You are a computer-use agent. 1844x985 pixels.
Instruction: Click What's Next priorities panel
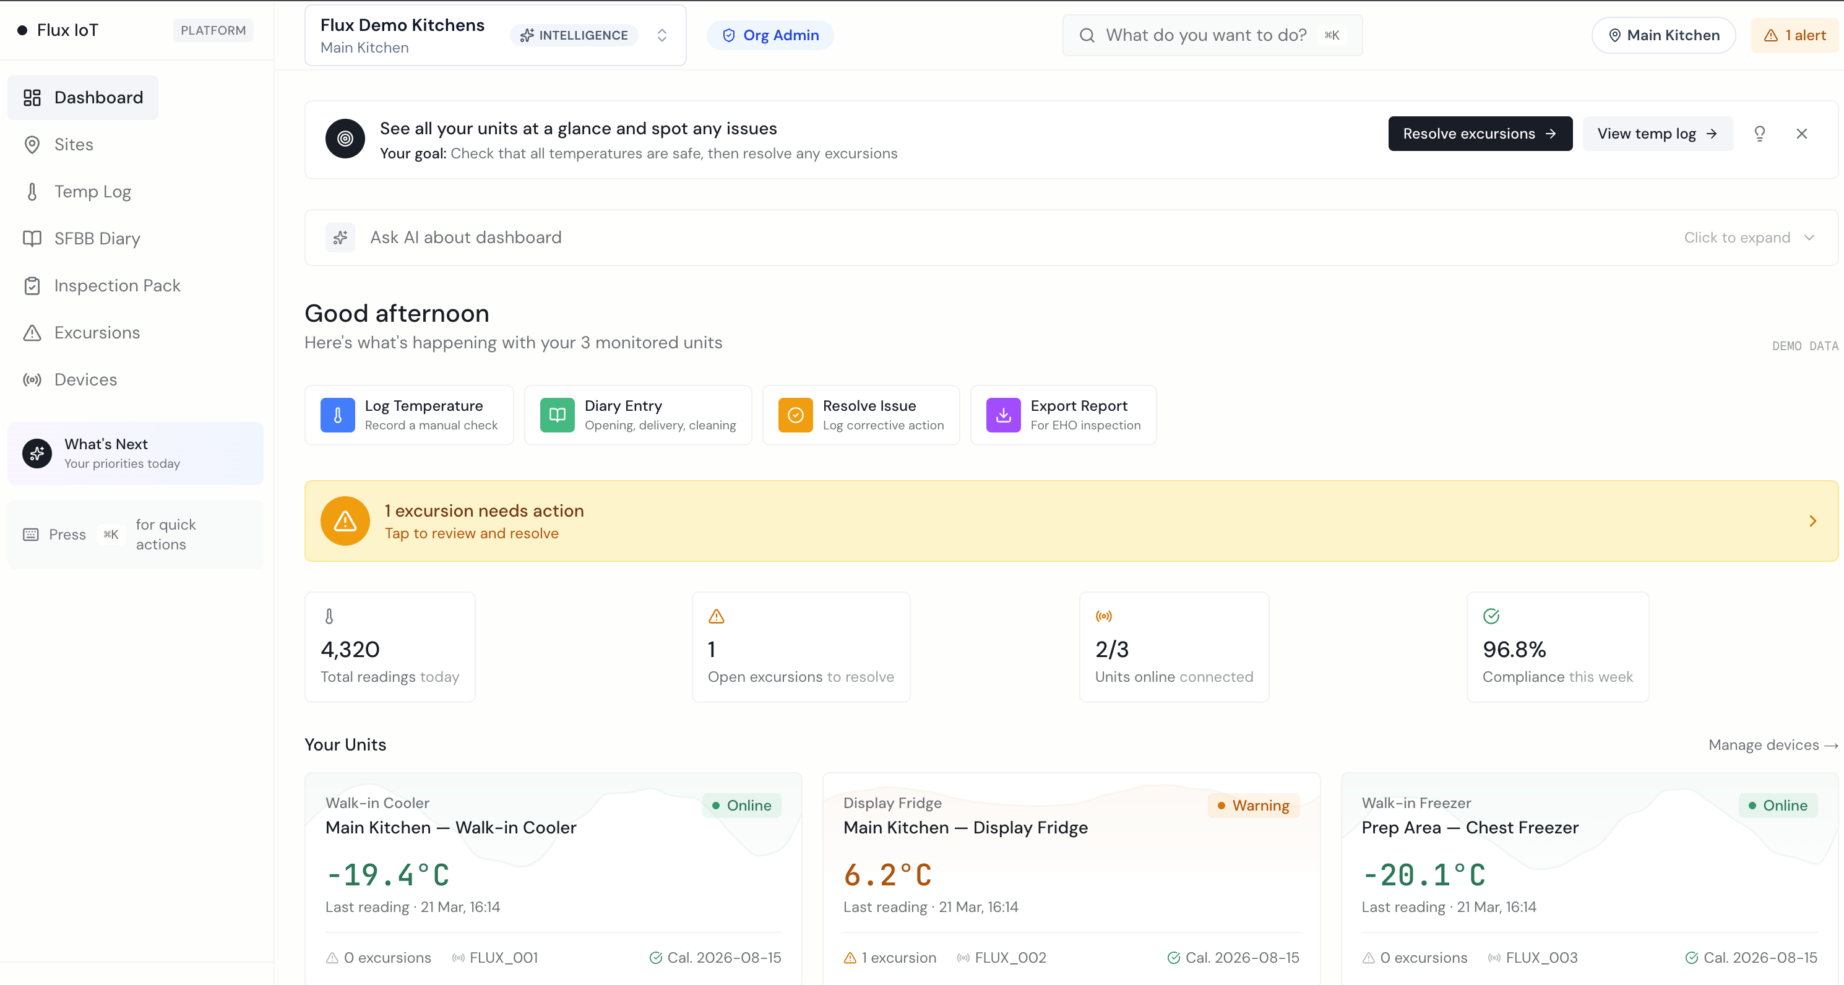point(136,452)
